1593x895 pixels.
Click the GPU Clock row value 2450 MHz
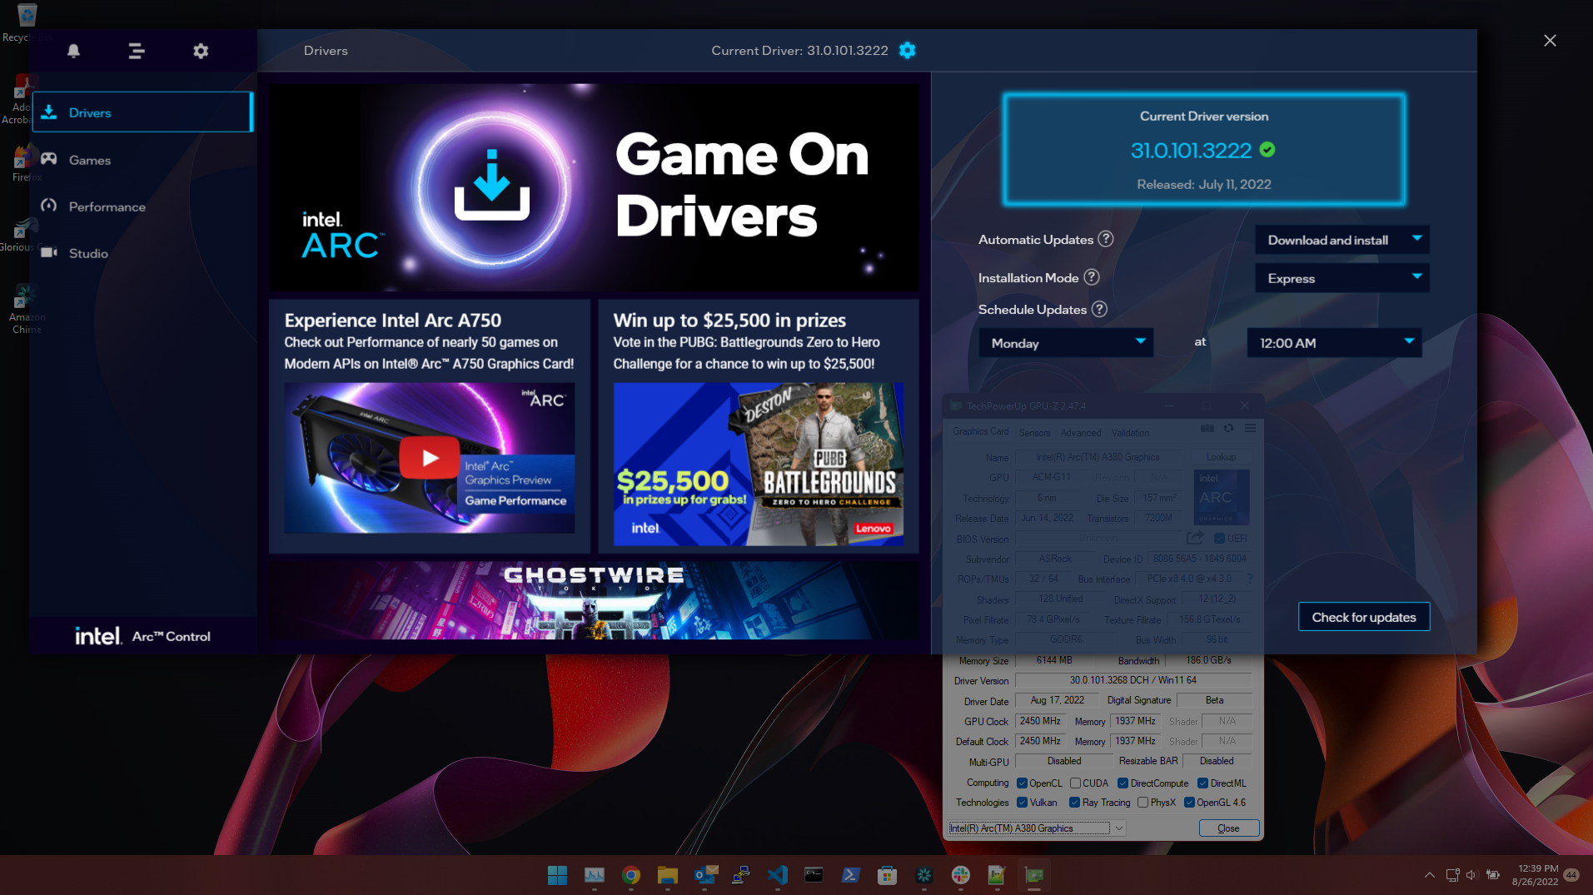coord(1040,721)
